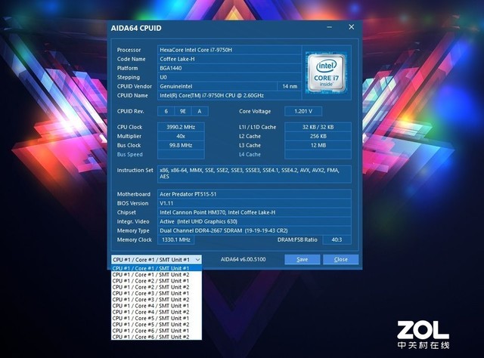Click the CPUID Vendor value GenuineIntel
This screenshot has height=358, width=484.
(x=217, y=86)
